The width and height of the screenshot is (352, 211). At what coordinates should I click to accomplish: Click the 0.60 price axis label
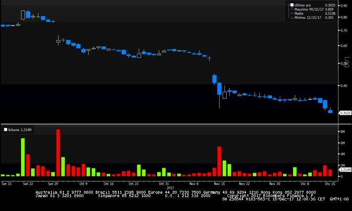point(344,46)
